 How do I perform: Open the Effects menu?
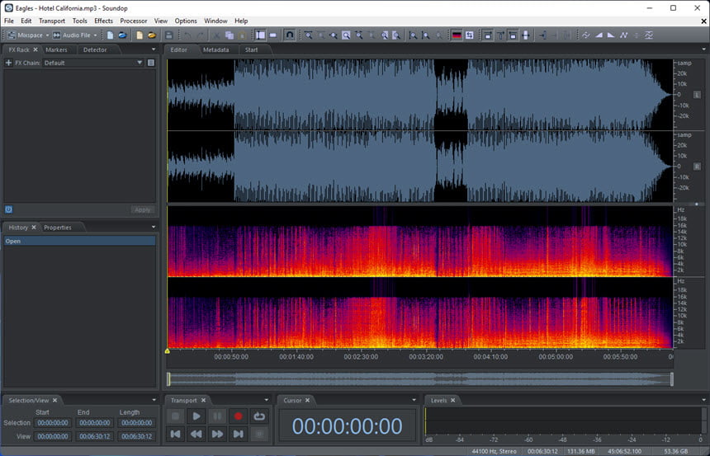tap(104, 21)
